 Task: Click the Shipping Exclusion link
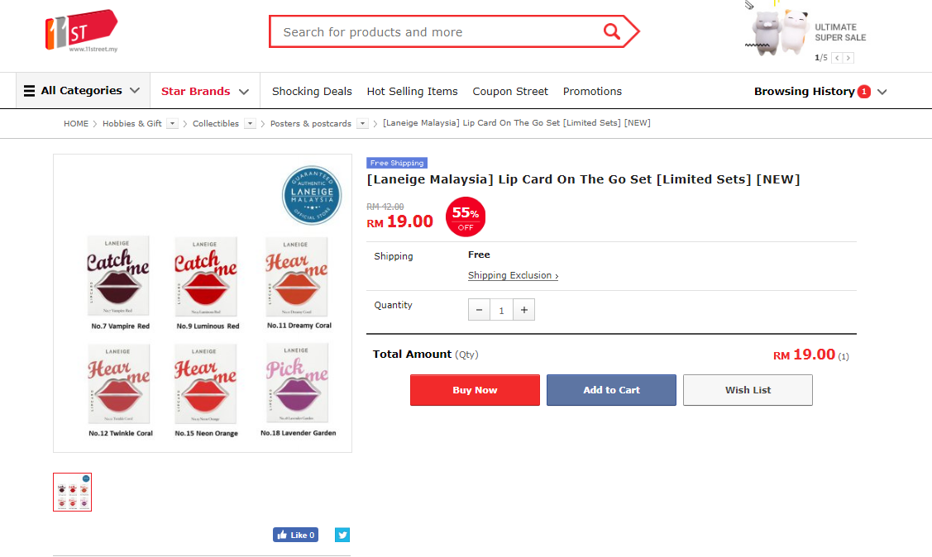pyautogui.click(x=513, y=275)
